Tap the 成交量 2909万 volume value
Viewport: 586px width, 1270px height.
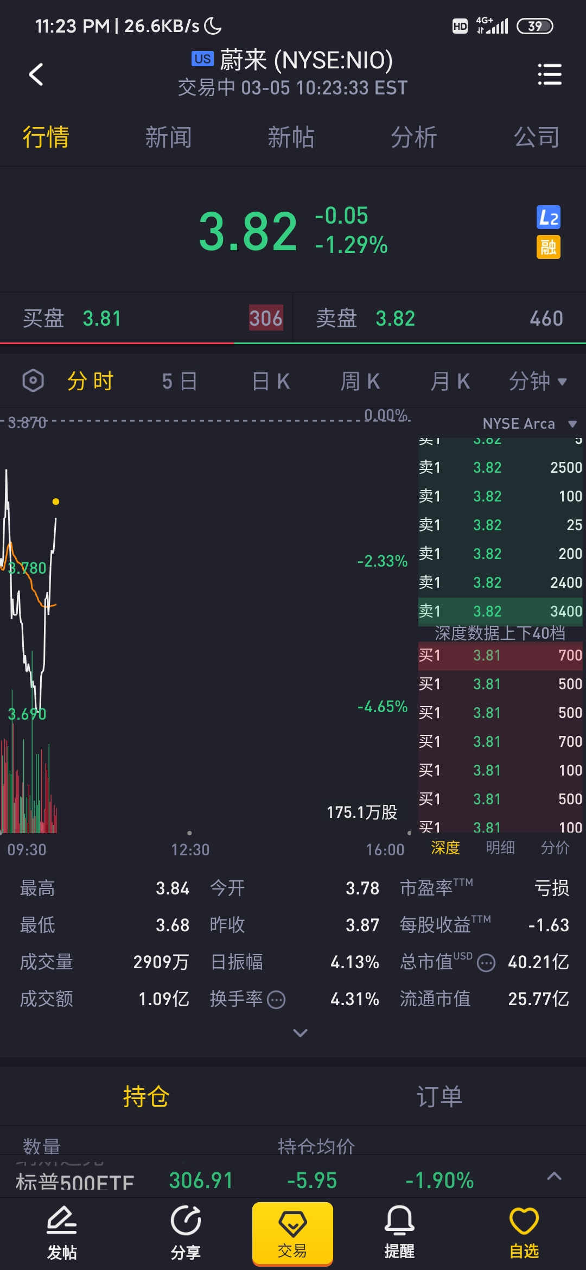pyautogui.click(x=161, y=962)
